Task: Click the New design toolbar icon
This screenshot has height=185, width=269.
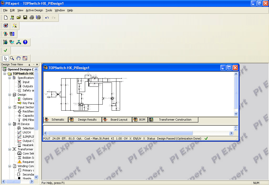Action: [6, 18]
